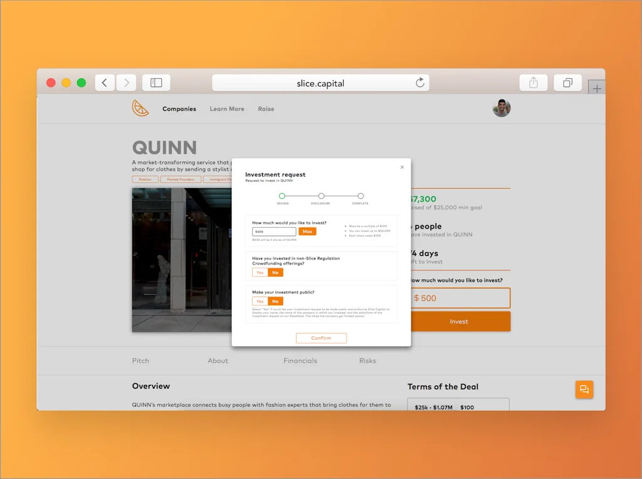Click the orange Invest button
This screenshot has width=642, height=479.
(x=460, y=321)
